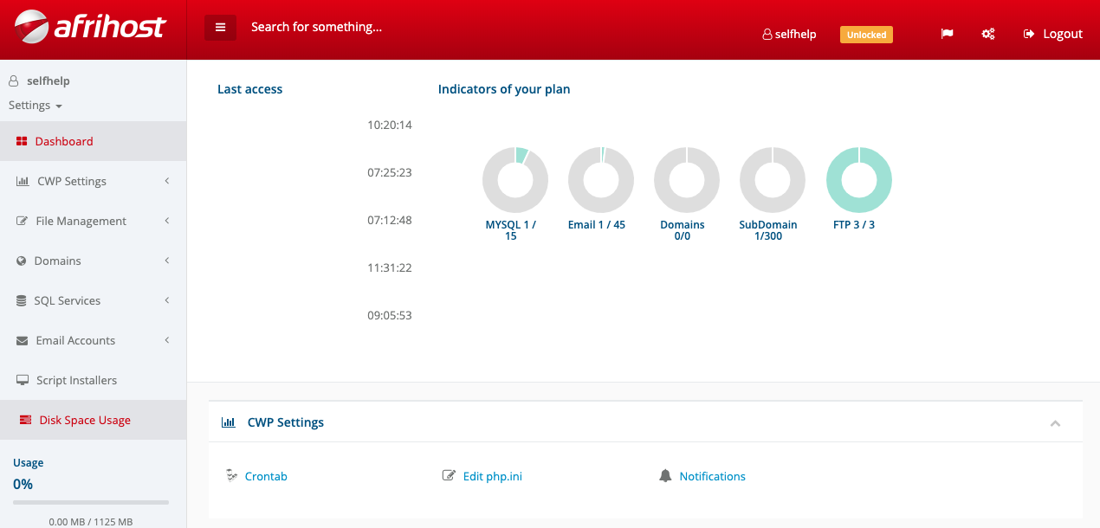
Task: Click the hamburger menu toggle button
Action: (220, 28)
